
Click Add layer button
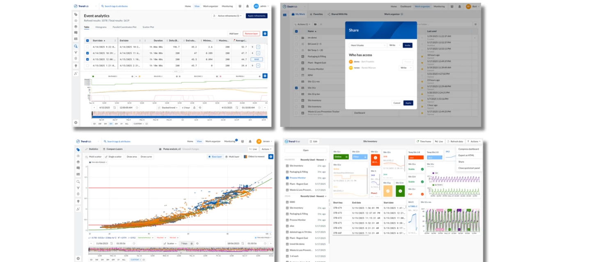[x=234, y=34]
